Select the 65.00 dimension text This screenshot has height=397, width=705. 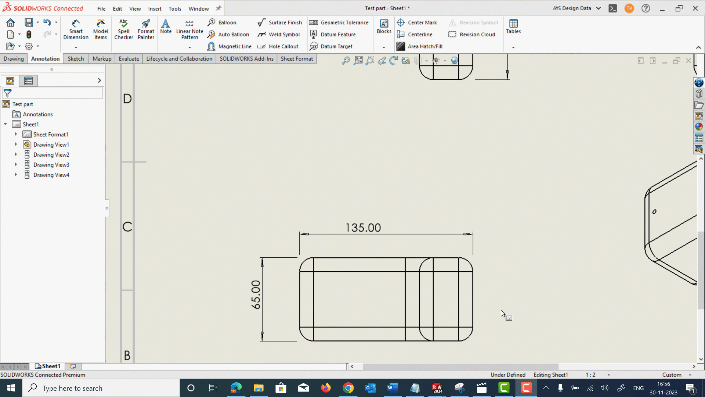tap(256, 294)
